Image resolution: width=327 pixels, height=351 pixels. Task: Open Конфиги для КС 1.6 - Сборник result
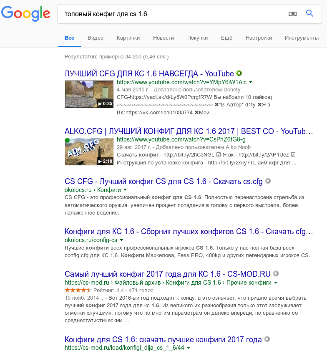coord(189,232)
